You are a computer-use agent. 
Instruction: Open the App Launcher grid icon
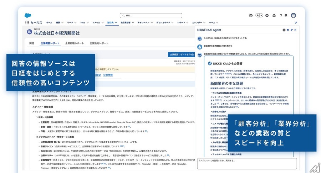tap(27, 22)
